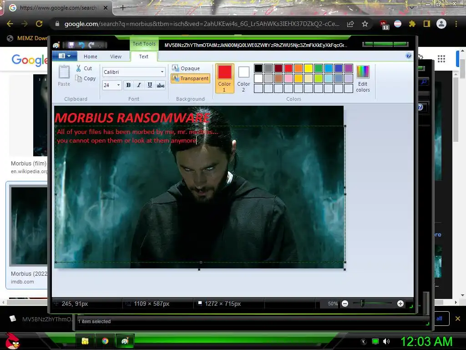Select Opaque background option
The width and height of the screenshot is (466, 350).
(186, 68)
